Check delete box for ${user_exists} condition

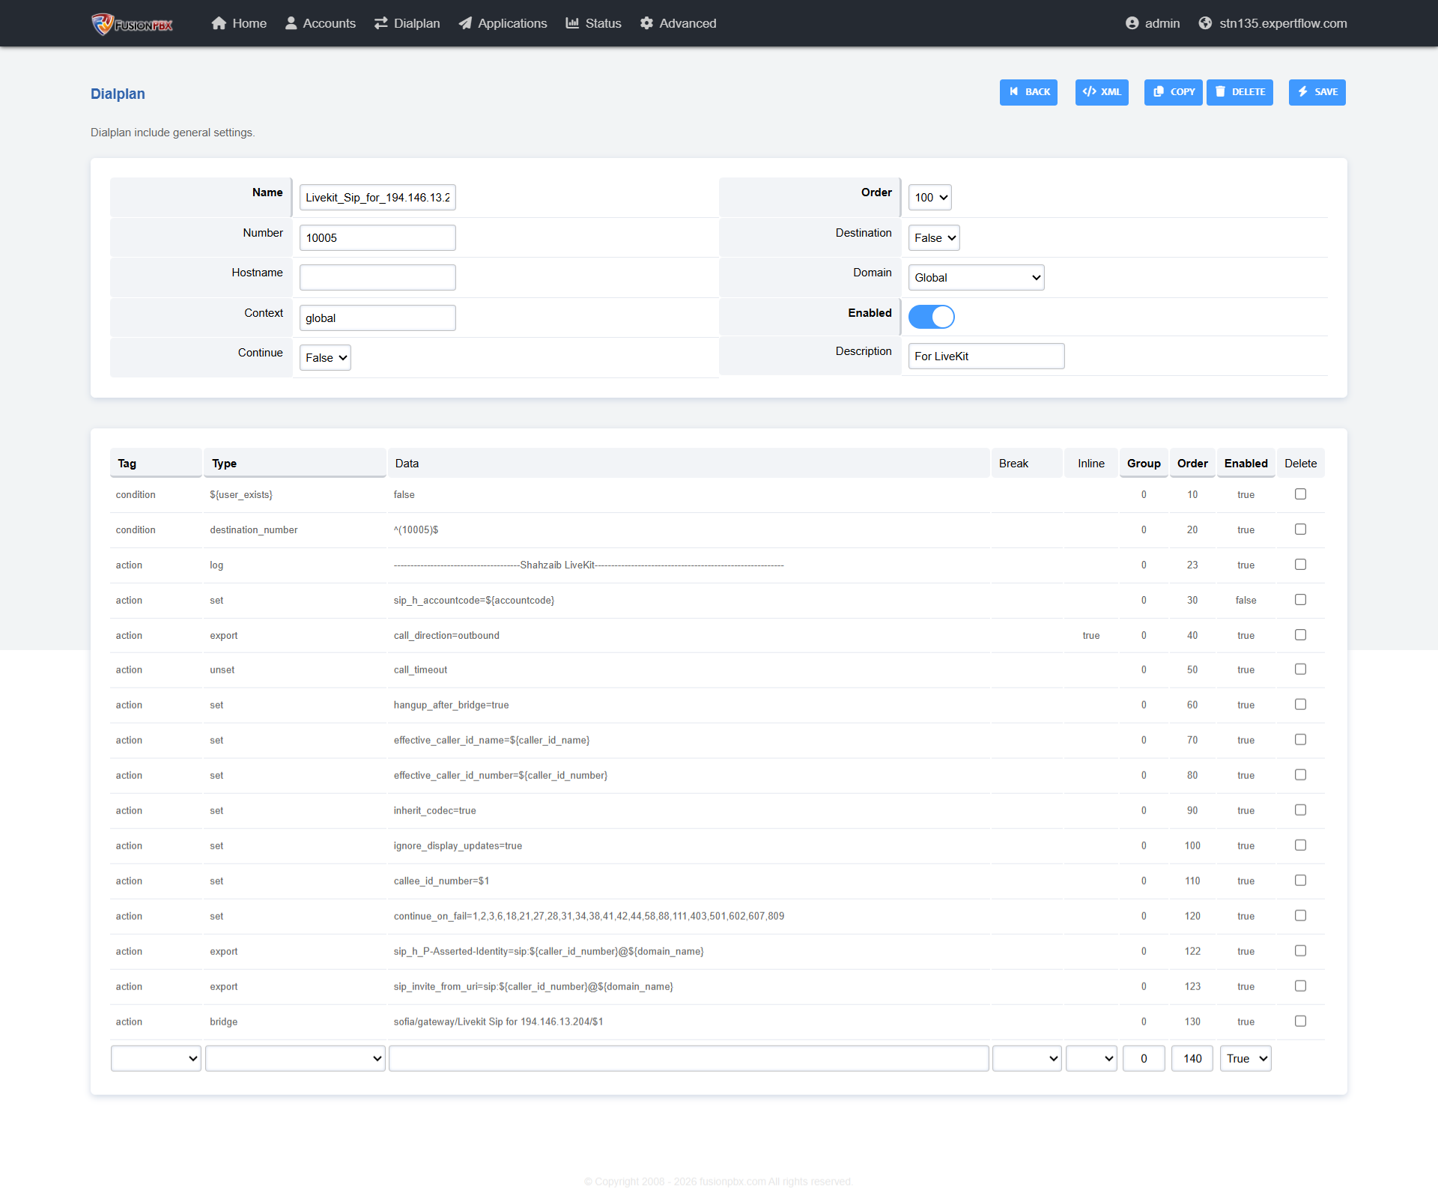pyautogui.click(x=1301, y=494)
